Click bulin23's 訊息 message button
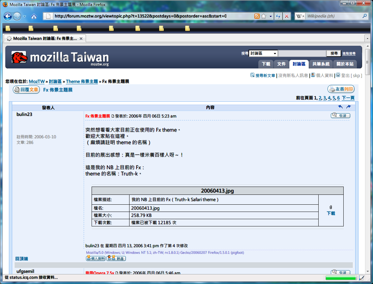 pyautogui.click(x=116, y=258)
